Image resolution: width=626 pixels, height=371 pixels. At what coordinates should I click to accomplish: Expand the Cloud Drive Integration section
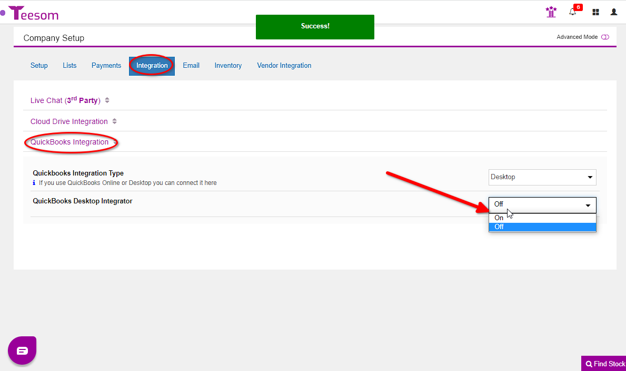[x=74, y=121]
